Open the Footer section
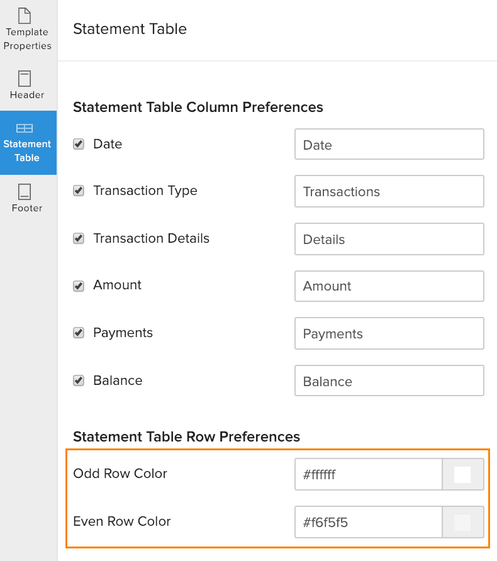The width and height of the screenshot is (497, 561). click(27, 196)
